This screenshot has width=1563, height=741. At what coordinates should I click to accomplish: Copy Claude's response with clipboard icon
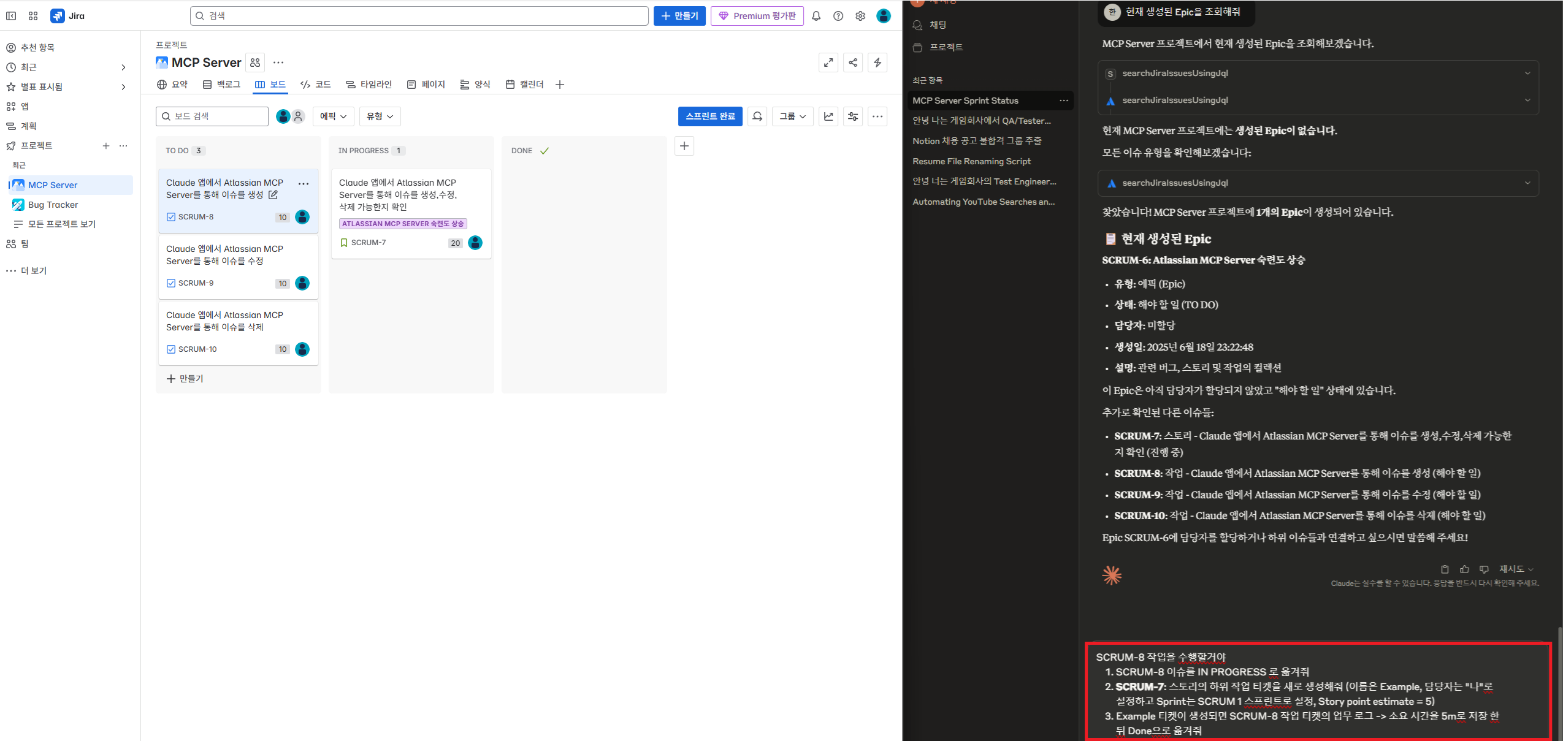(1445, 569)
